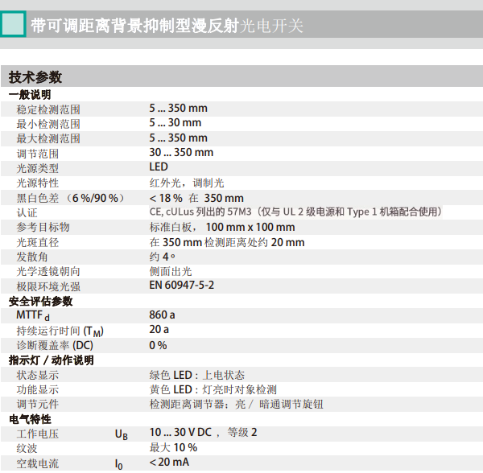Click the 约 4° divergence angle value
The width and height of the screenshot is (483, 473).
(162, 257)
